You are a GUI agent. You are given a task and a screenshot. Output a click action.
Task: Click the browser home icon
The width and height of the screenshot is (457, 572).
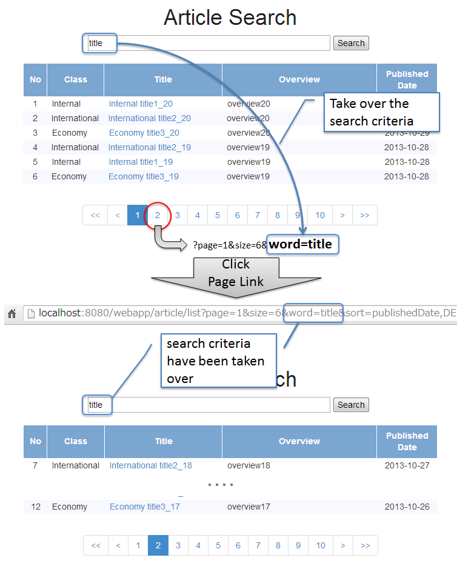12,314
